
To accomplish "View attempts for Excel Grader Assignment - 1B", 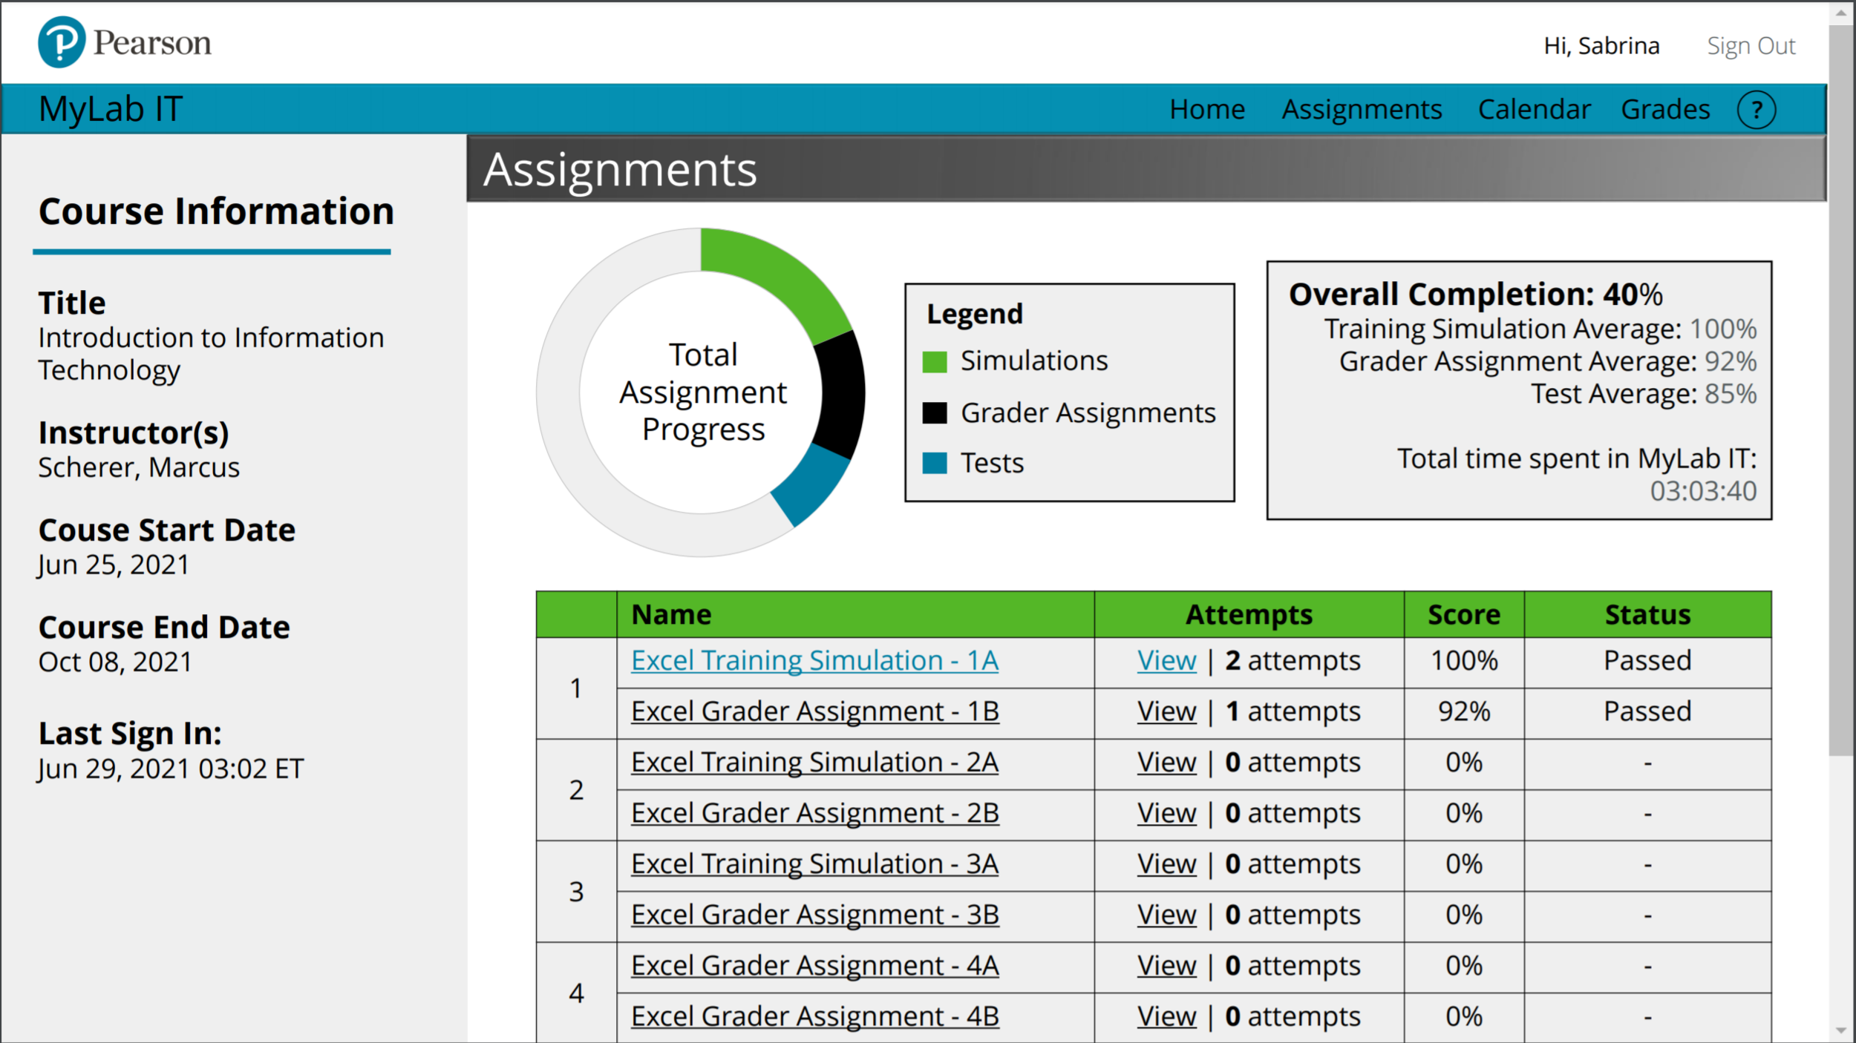I will pyautogui.click(x=1166, y=711).
